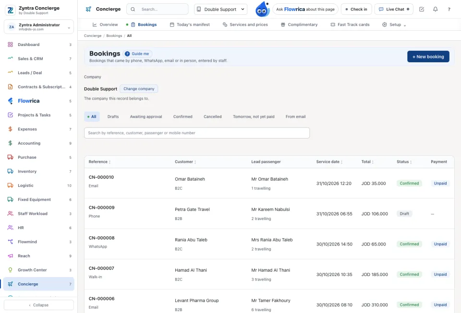Screen dimensions: 461x313
Task: Click the Concierge plane icon in header
Action: pos(88,9)
